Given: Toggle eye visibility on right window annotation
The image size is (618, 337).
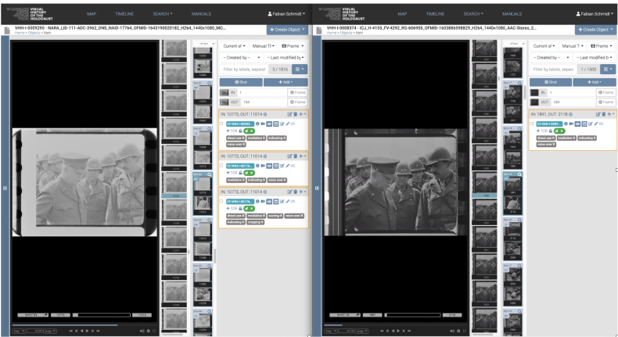Looking at the screenshot, I should pos(578,124).
